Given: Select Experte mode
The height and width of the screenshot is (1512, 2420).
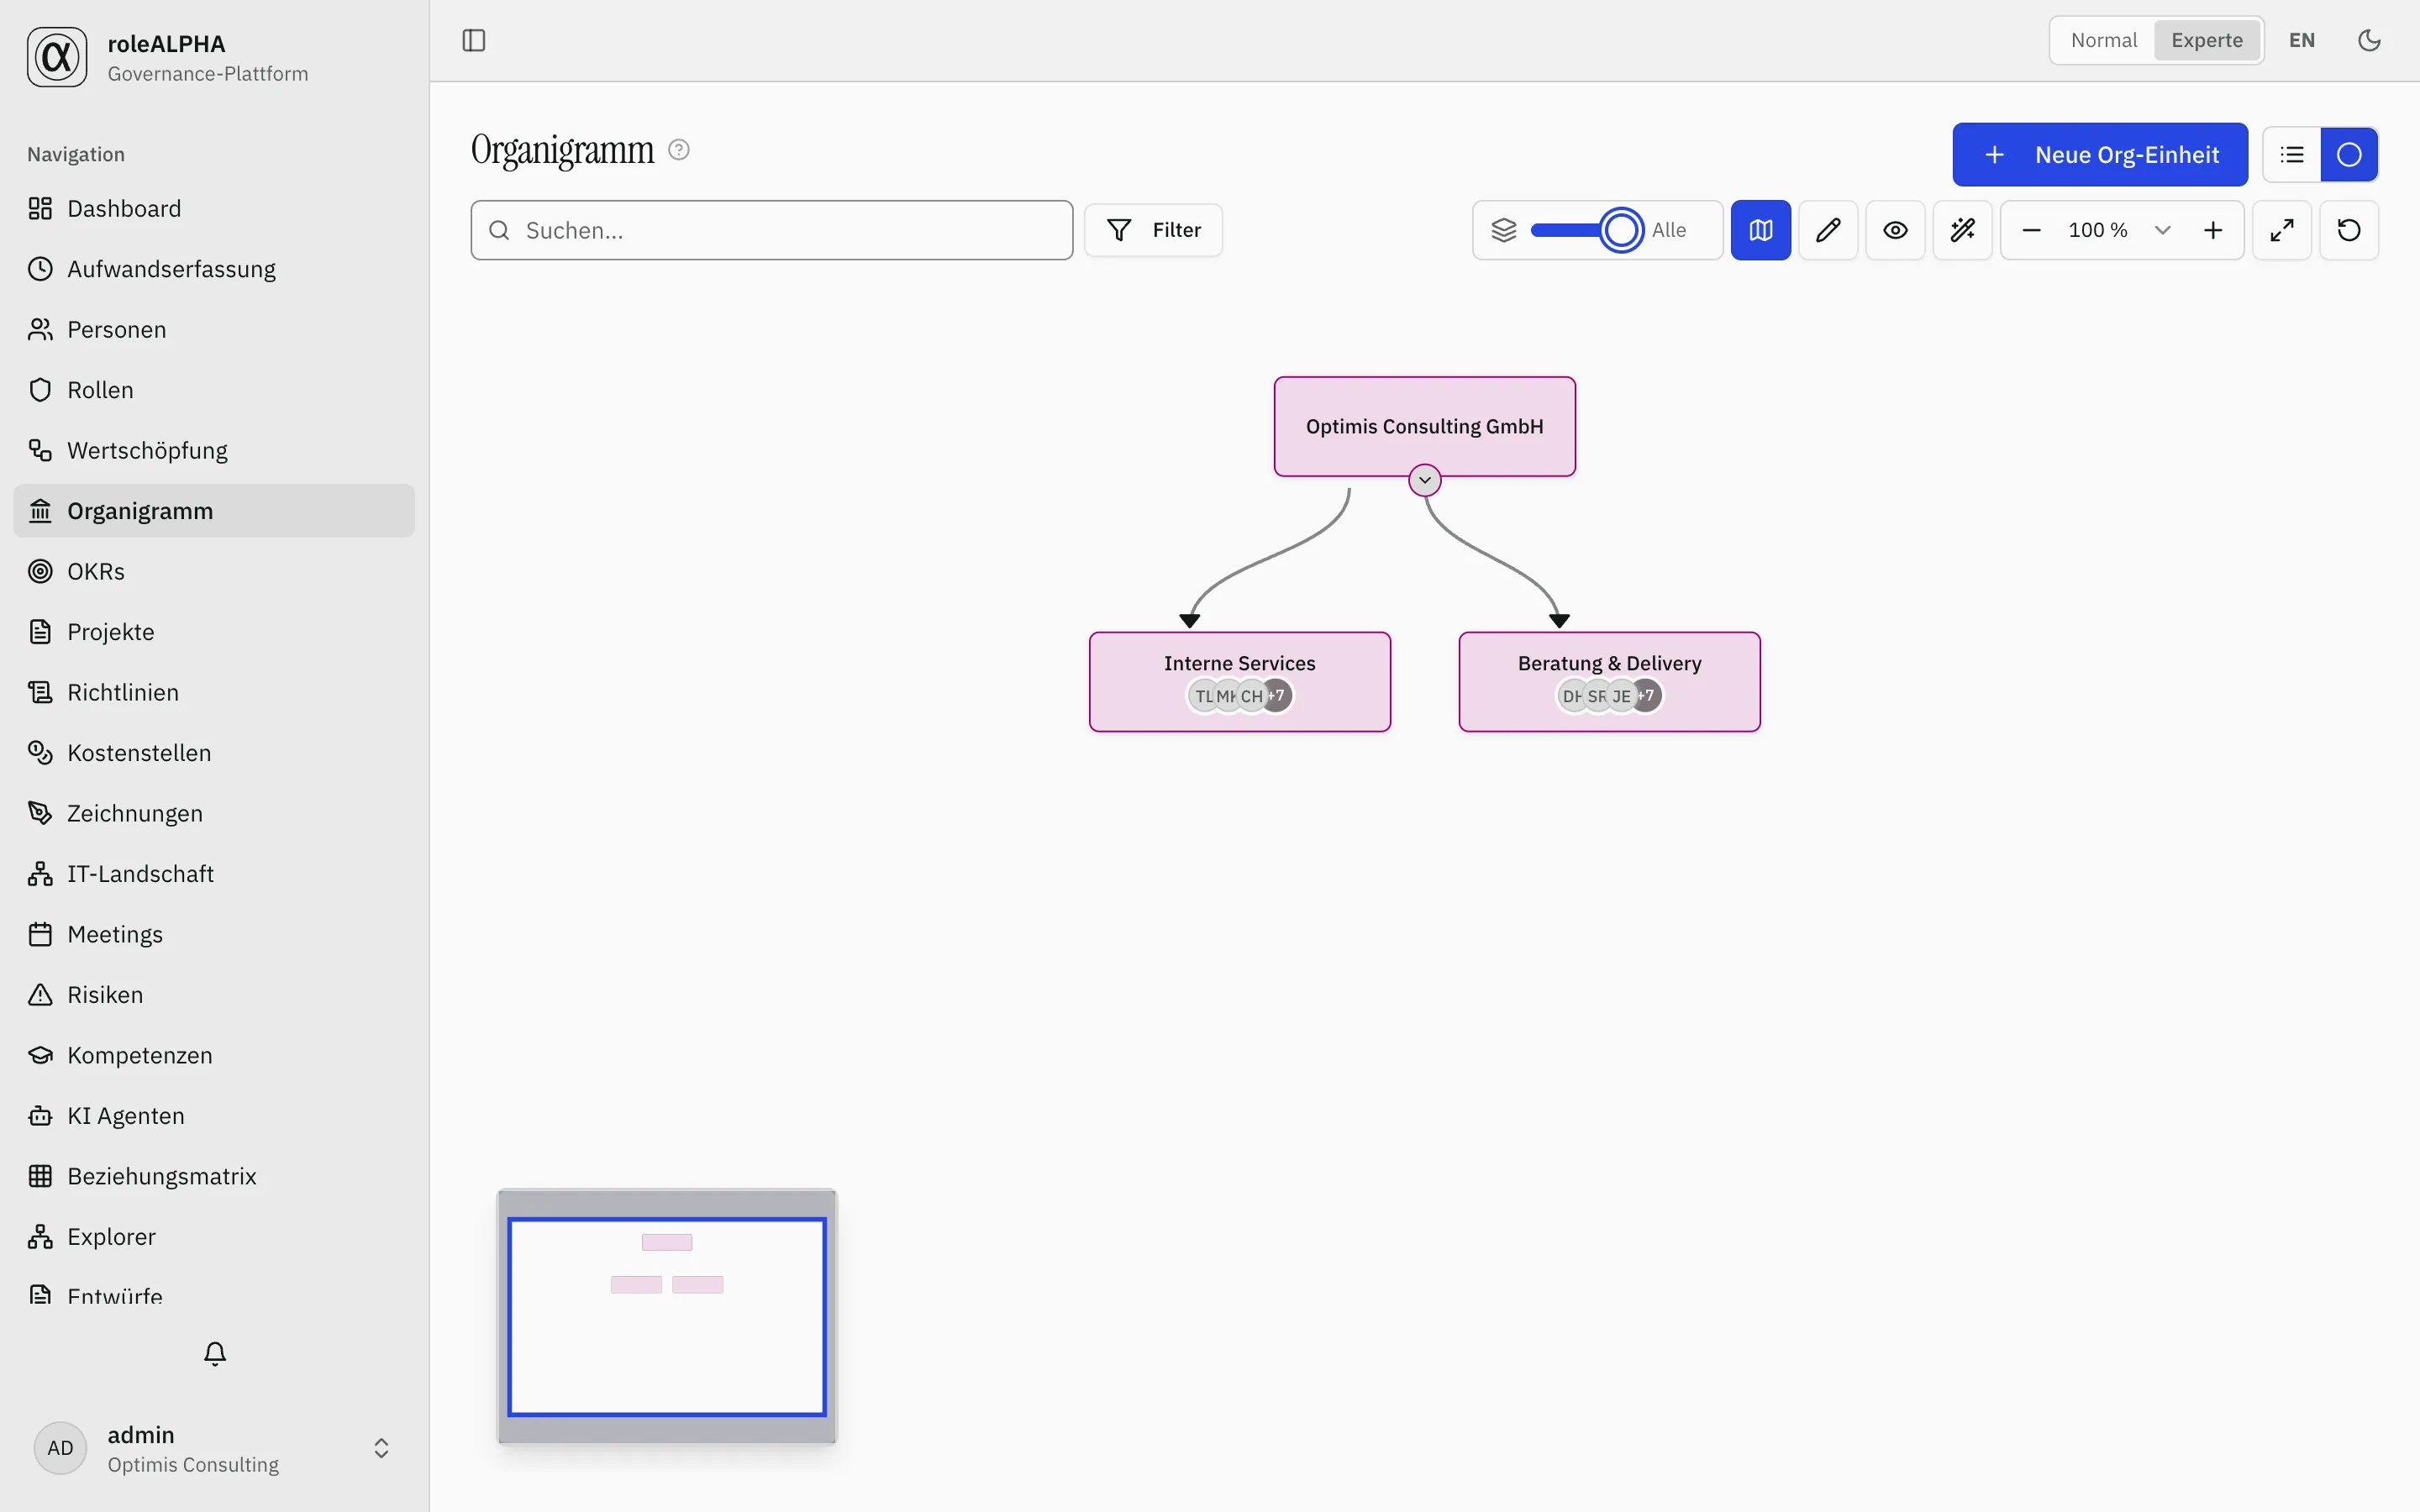Looking at the screenshot, I should click(x=2206, y=40).
